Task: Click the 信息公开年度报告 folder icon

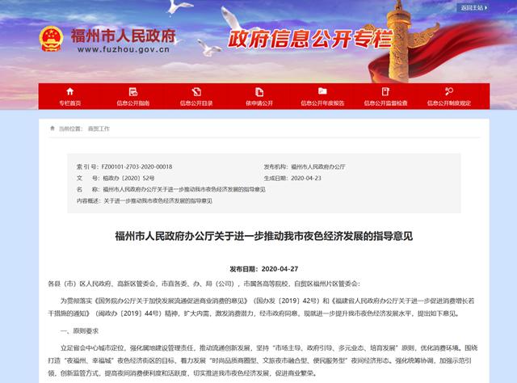Action: pos(322,90)
